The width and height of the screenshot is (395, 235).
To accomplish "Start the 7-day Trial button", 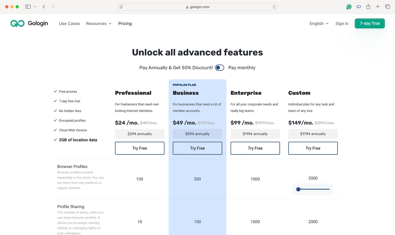I will (370, 23).
